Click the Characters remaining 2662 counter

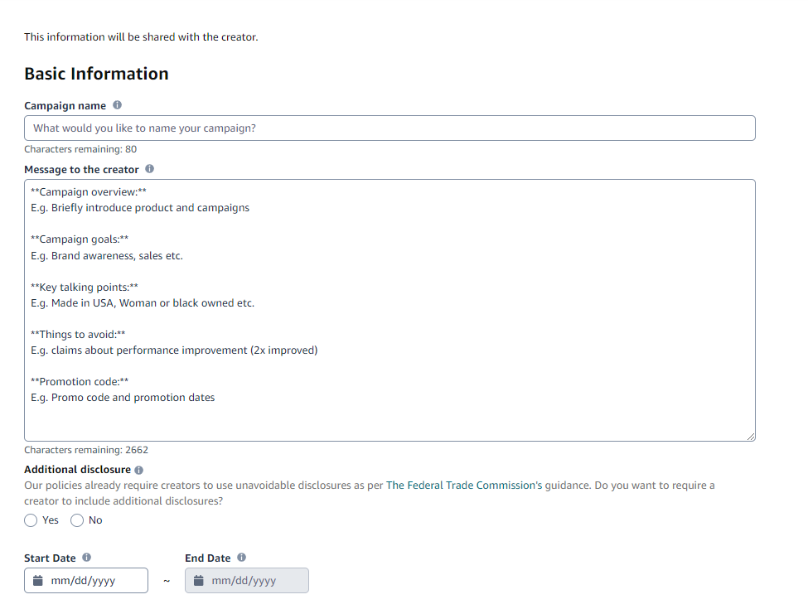click(85, 449)
